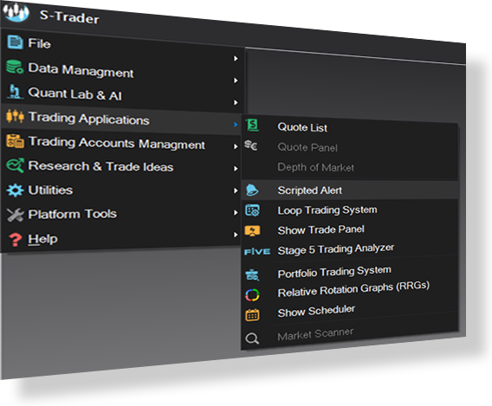The image size is (492, 406).
Task: Click the FIVE Stage 5 analyzer icon
Action: tap(257, 251)
